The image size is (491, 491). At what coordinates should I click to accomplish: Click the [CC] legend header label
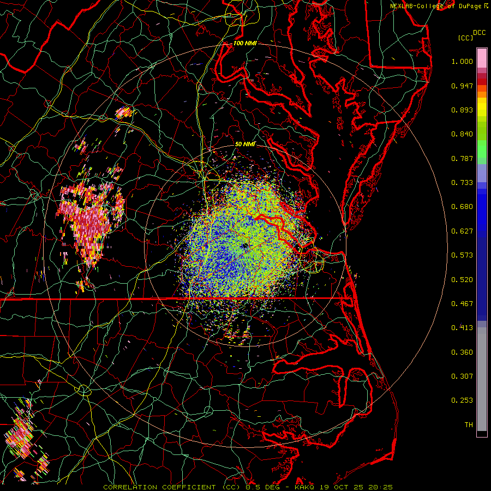[x=465, y=38]
